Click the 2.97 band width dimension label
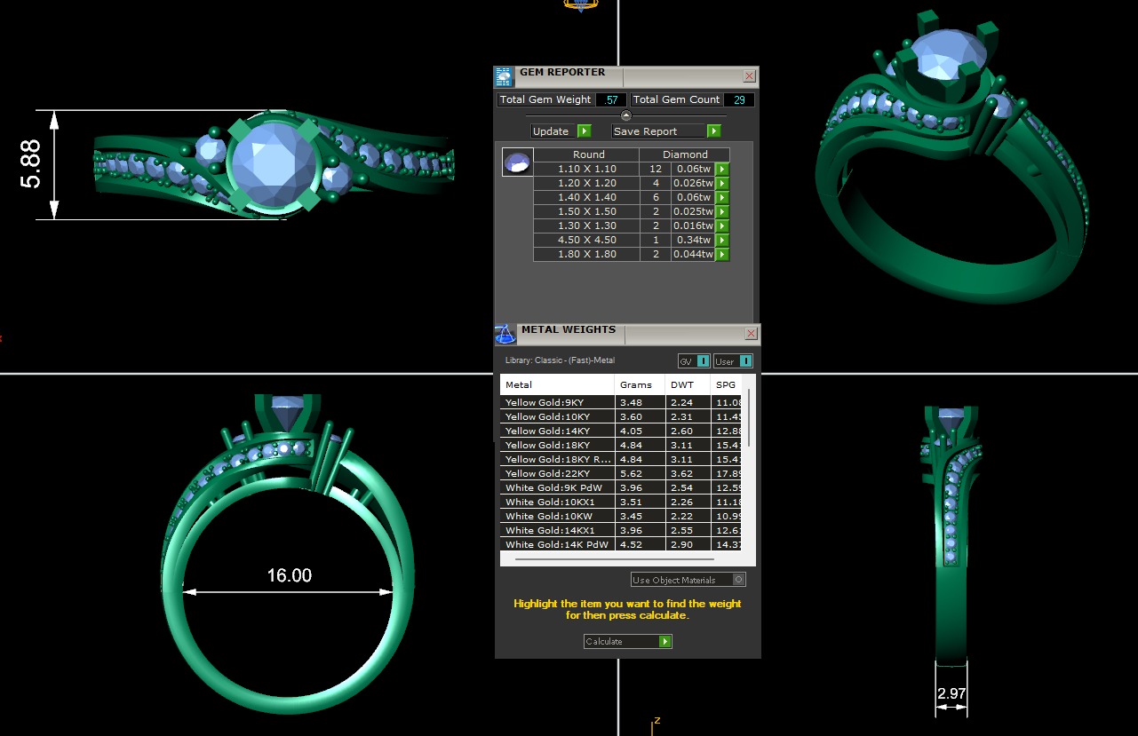This screenshot has height=736, width=1138. pyautogui.click(x=951, y=692)
